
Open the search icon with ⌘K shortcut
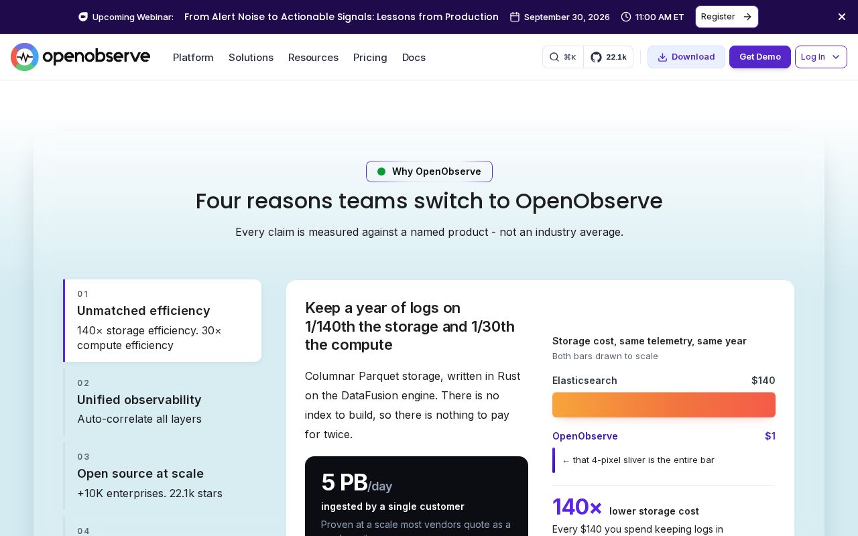tap(563, 57)
